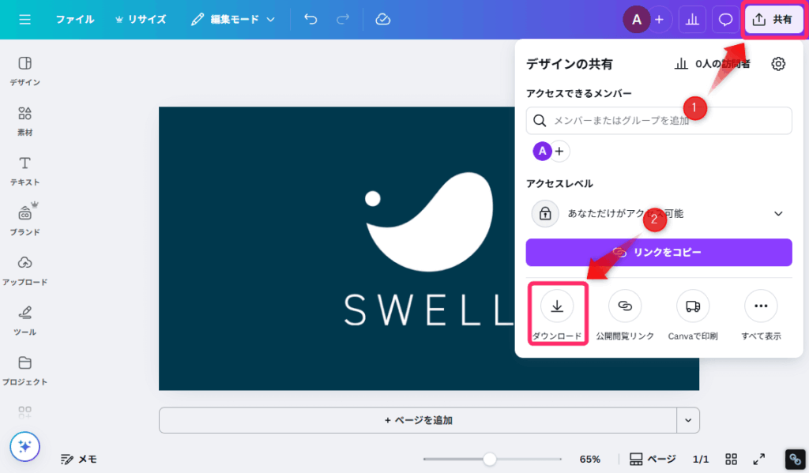Click the 共有 share button
This screenshot has height=473, width=809.
773,20
